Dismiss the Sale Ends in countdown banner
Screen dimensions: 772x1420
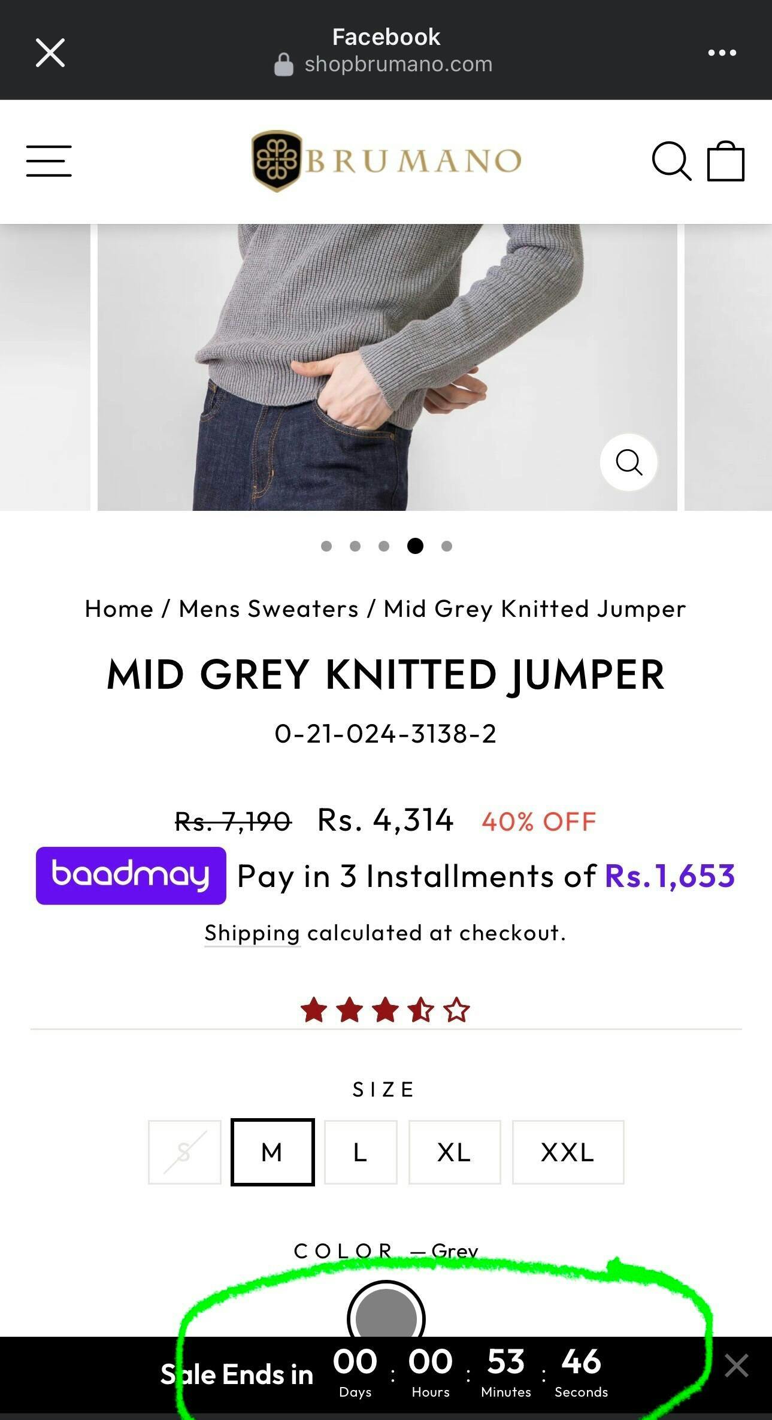(x=736, y=1365)
